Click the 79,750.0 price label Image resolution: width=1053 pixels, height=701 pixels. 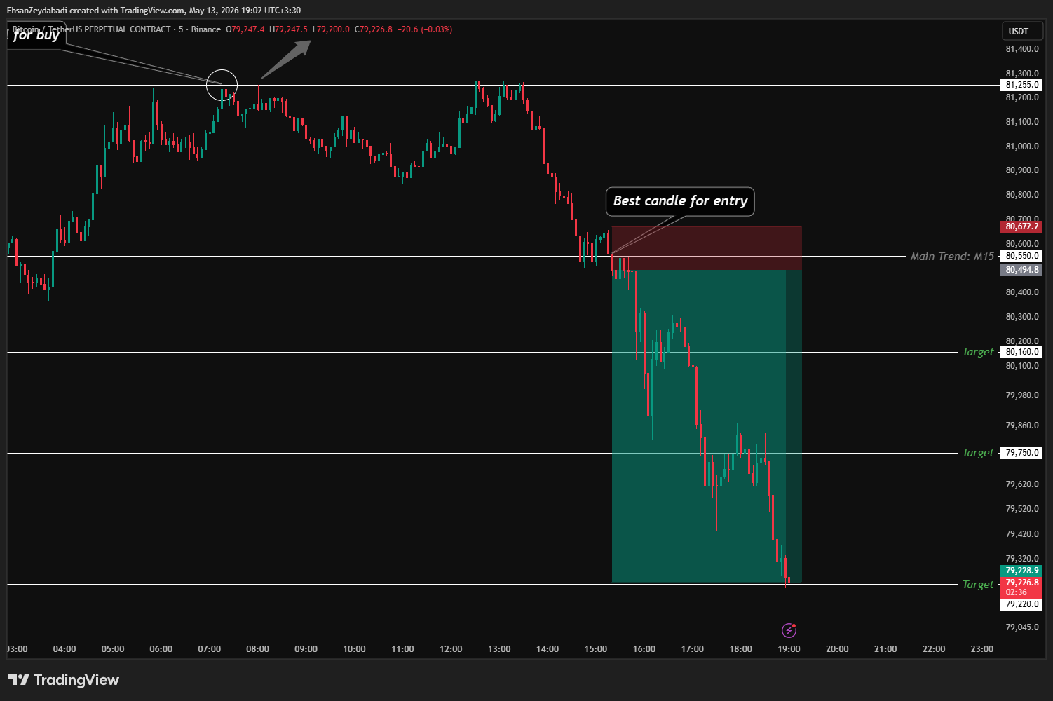pos(1021,453)
